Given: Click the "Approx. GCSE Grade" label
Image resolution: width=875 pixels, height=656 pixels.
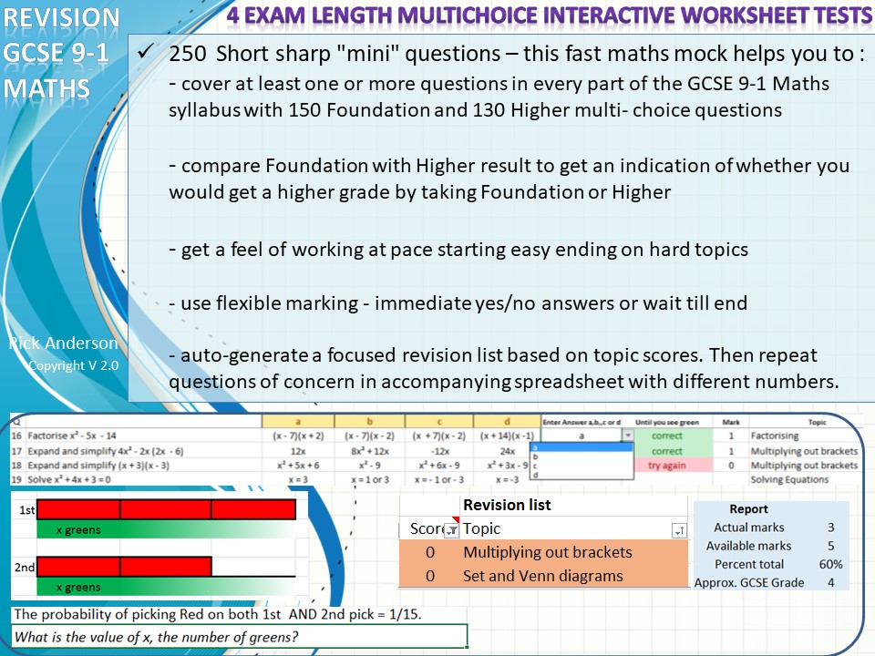Looking at the screenshot, I should [x=749, y=582].
